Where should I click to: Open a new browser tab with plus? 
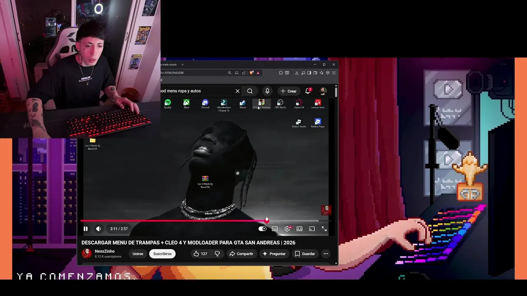[182, 65]
